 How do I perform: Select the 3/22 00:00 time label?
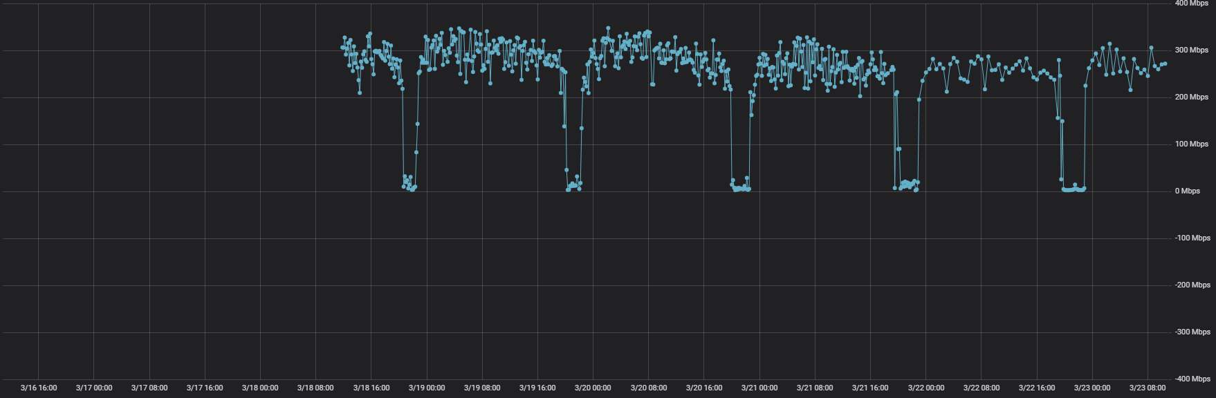[x=926, y=388]
